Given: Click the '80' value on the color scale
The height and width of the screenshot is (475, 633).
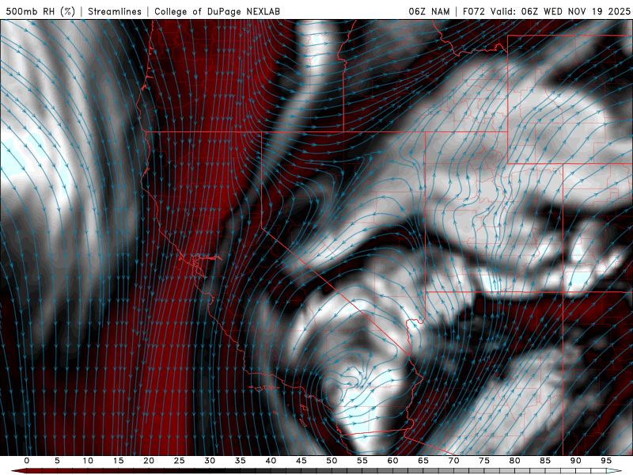Looking at the screenshot, I should tap(515, 461).
